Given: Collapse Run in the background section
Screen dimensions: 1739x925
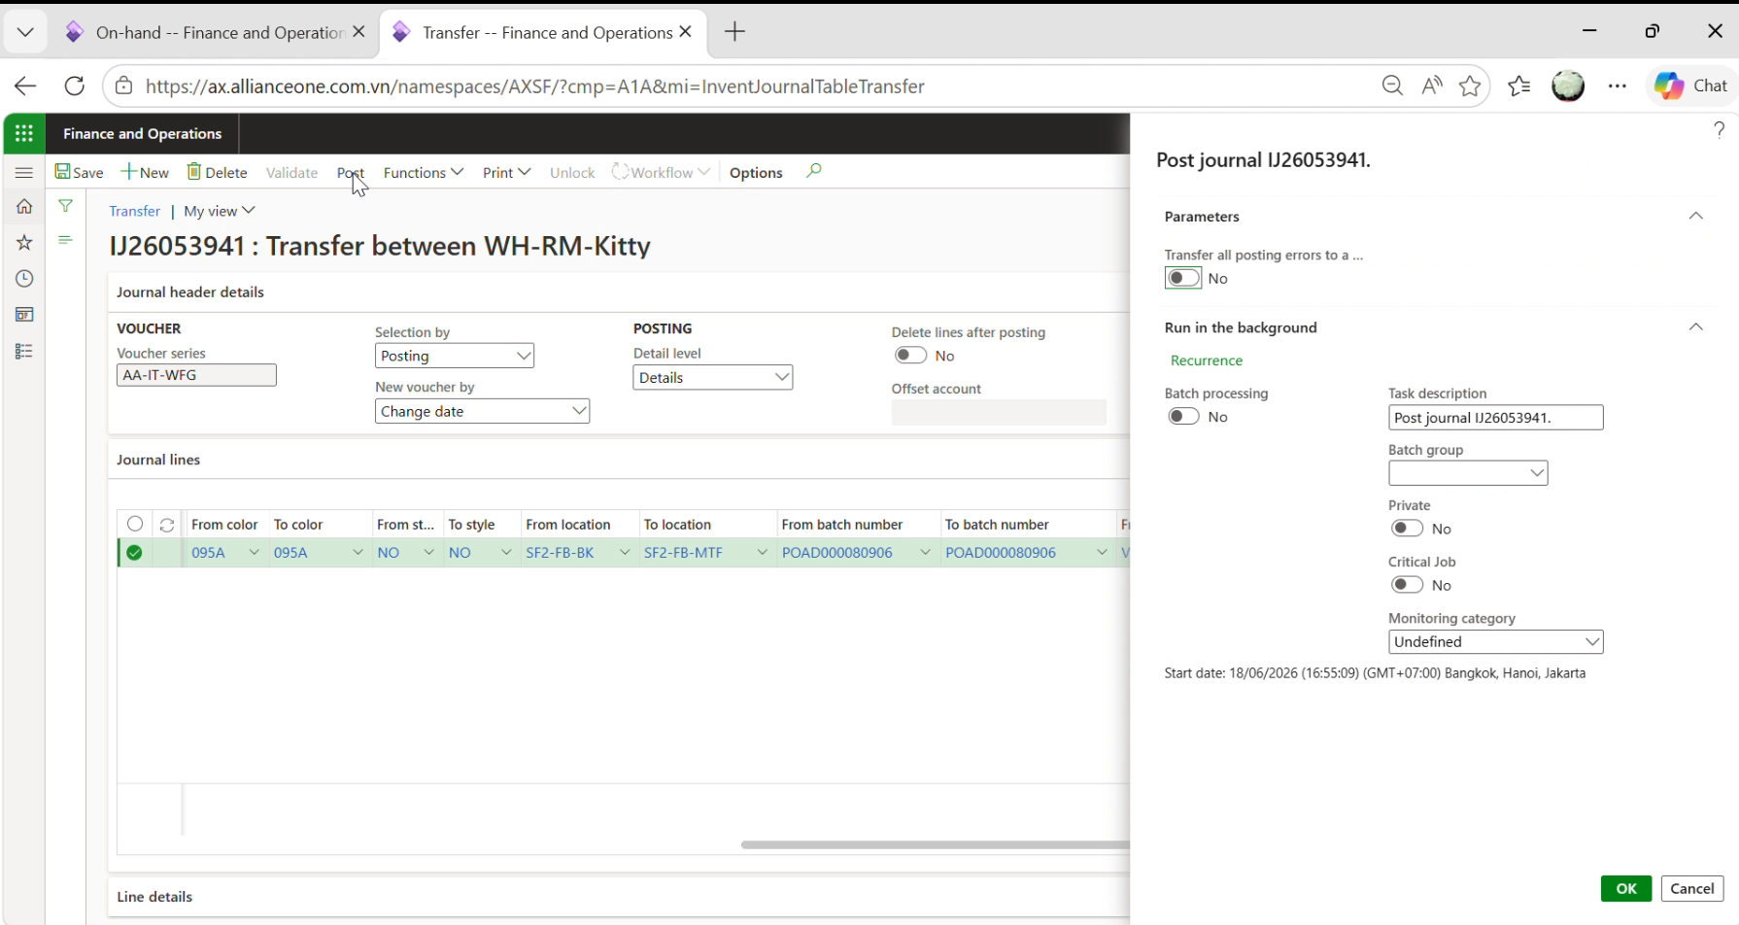Looking at the screenshot, I should 1696,327.
